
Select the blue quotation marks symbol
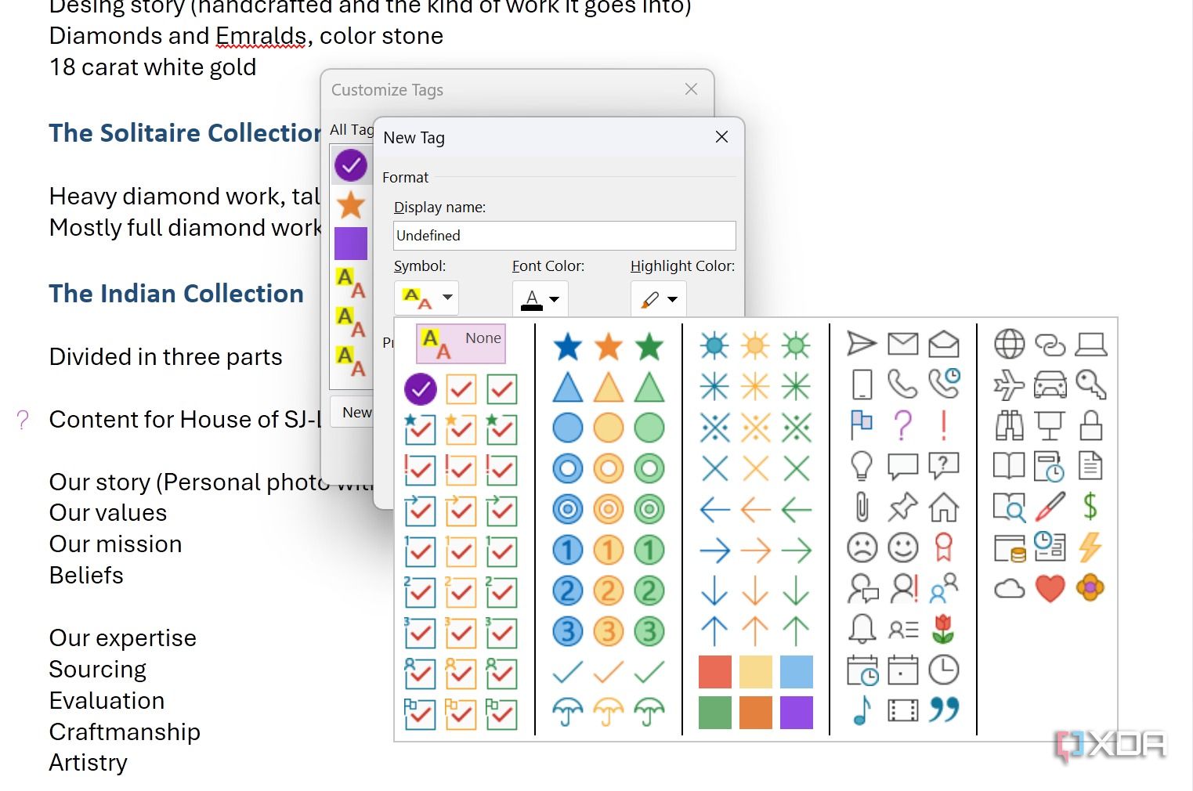pyautogui.click(x=944, y=710)
